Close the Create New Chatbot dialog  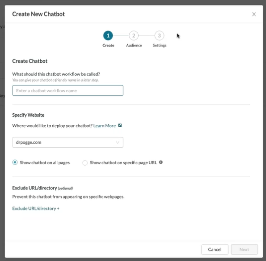[254, 14]
